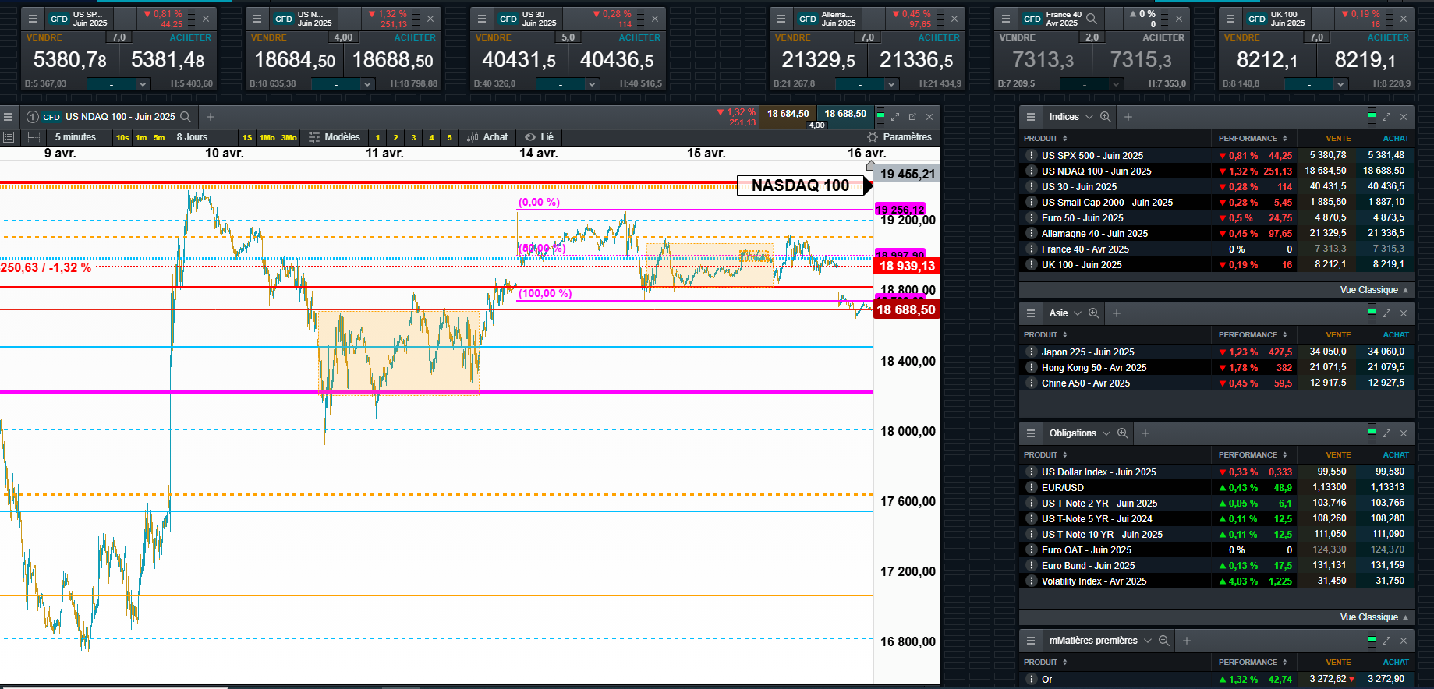Toggle the 10s quick interval button
Image resolution: width=1434 pixels, height=689 pixels.
[122, 138]
